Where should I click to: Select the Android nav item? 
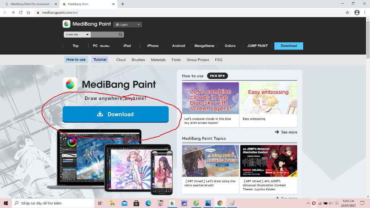point(178,46)
